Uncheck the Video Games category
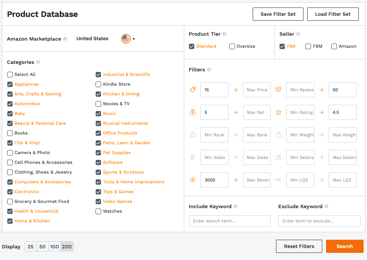 (98, 201)
